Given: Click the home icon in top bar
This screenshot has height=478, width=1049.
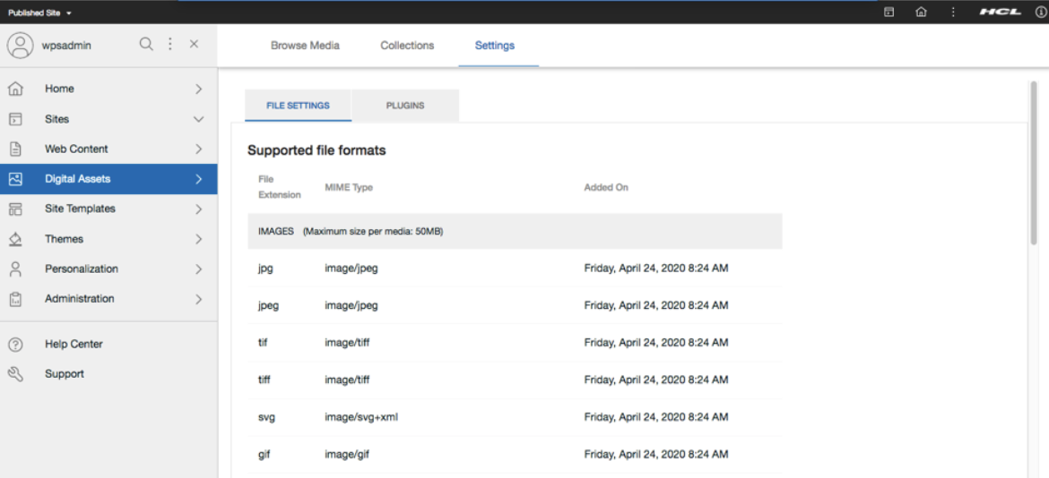Looking at the screenshot, I should point(921,12).
